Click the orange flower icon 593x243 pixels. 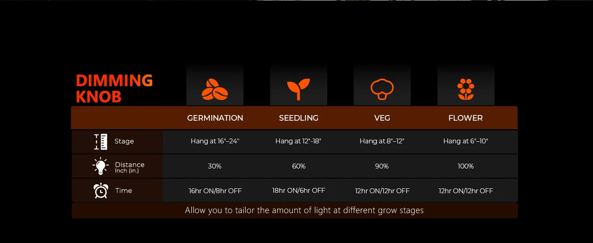466,90
